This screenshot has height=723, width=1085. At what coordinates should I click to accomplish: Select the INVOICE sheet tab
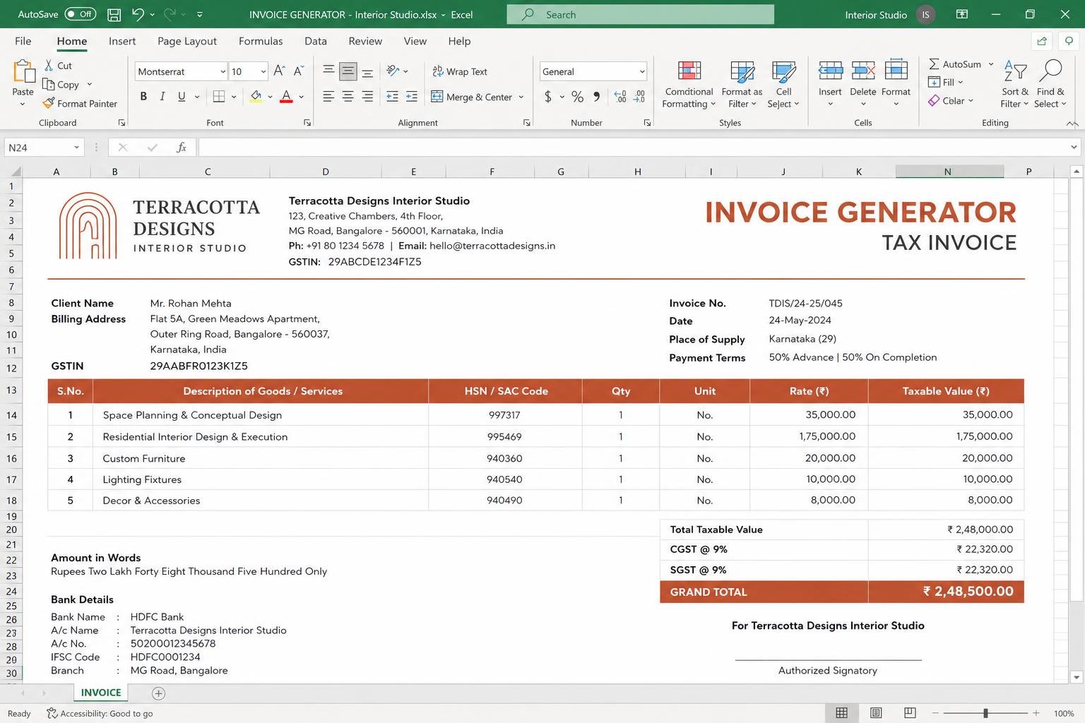(101, 693)
